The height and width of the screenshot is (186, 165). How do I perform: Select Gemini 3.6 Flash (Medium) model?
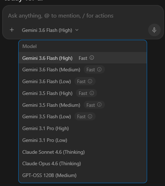83,70
